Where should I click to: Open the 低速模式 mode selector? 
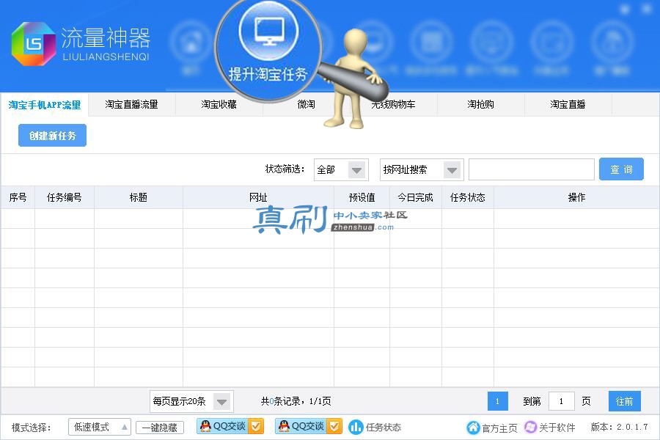pyautogui.click(x=100, y=428)
